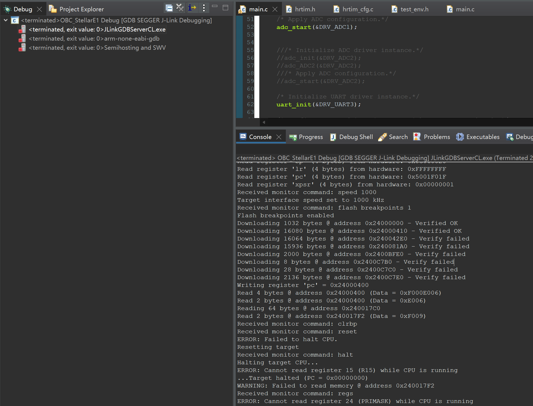This screenshot has height=406, width=533.
Task: Maximize the Debug view pane
Action: click(x=225, y=8)
